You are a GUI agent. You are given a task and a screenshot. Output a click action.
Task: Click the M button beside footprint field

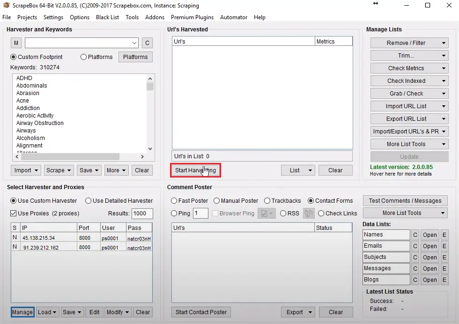point(16,43)
